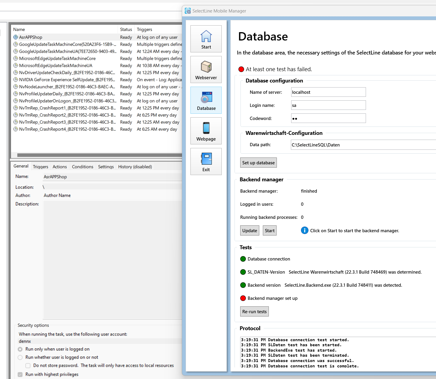Open the Start page in SelectLine Mobile Manager

(206, 39)
